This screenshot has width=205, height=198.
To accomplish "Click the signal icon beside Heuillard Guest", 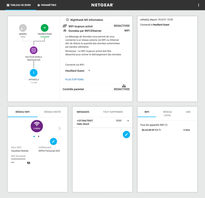I will pyautogui.click(x=89, y=71).
